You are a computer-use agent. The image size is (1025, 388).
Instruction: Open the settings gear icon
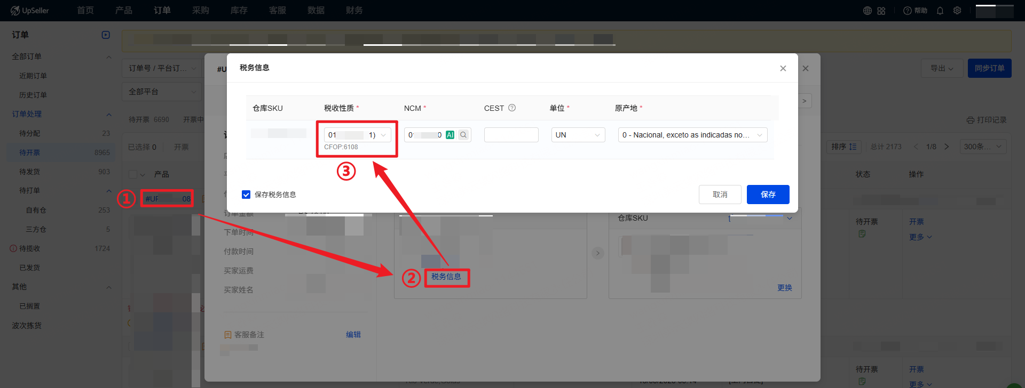coord(957,11)
